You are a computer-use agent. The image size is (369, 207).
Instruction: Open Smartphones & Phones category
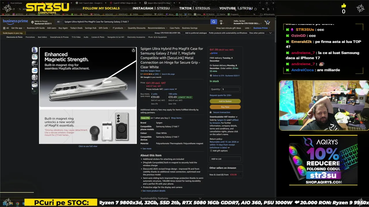pyautogui.click(x=59, y=37)
